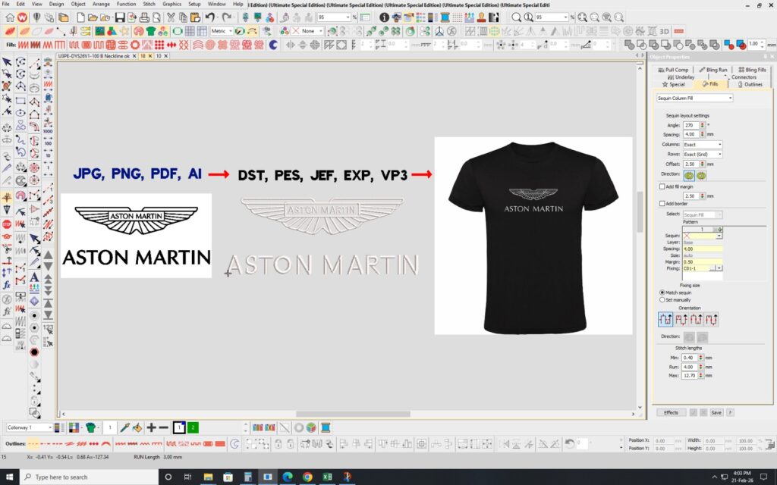Switch to the Special tab

point(674,85)
